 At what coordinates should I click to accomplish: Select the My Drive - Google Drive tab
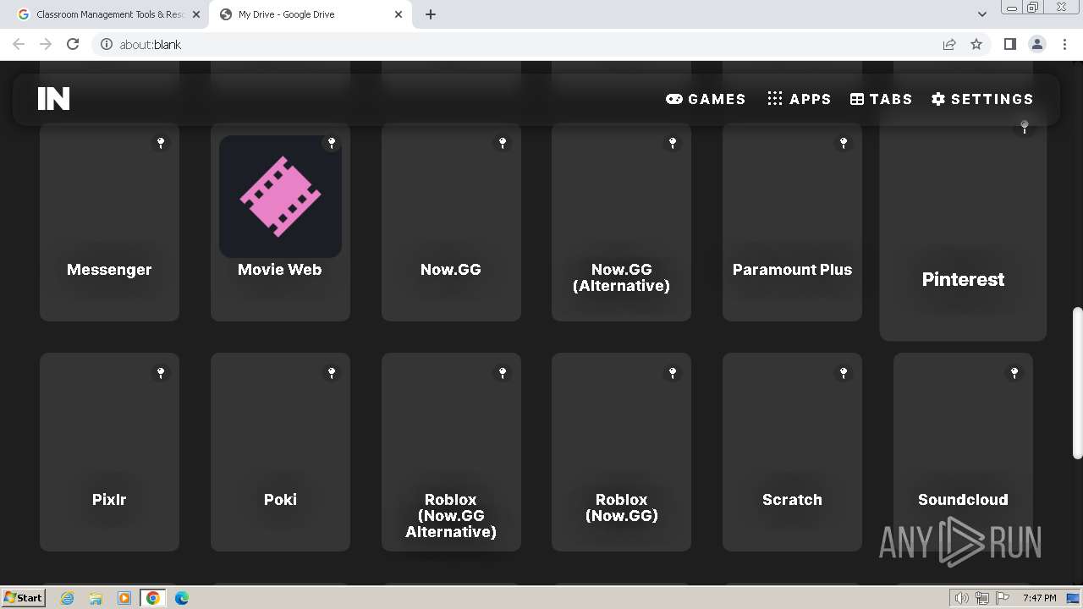coord(309,14)
